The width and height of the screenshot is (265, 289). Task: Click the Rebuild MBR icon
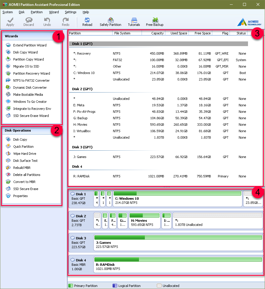8,167
